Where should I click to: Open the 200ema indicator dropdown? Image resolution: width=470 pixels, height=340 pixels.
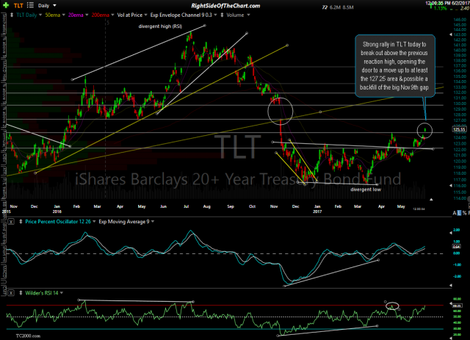(x=112, y=15)
